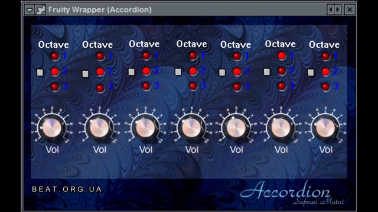Click the BEAT.ORG.UA text
This screenshot has height=212, width=378.
pos(67,189)
